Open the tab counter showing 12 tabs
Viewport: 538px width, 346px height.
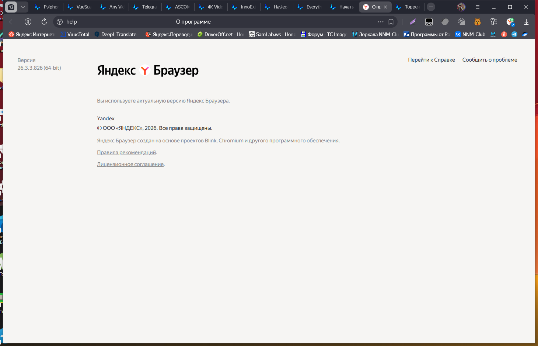(11, 7)
